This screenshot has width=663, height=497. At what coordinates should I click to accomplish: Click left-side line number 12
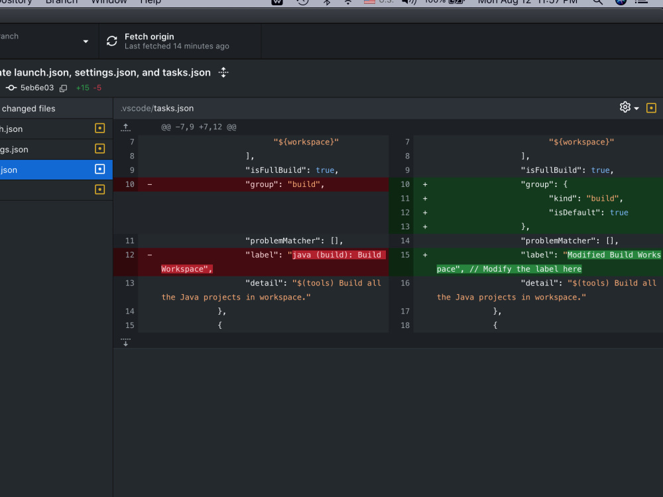click(130, 255)
